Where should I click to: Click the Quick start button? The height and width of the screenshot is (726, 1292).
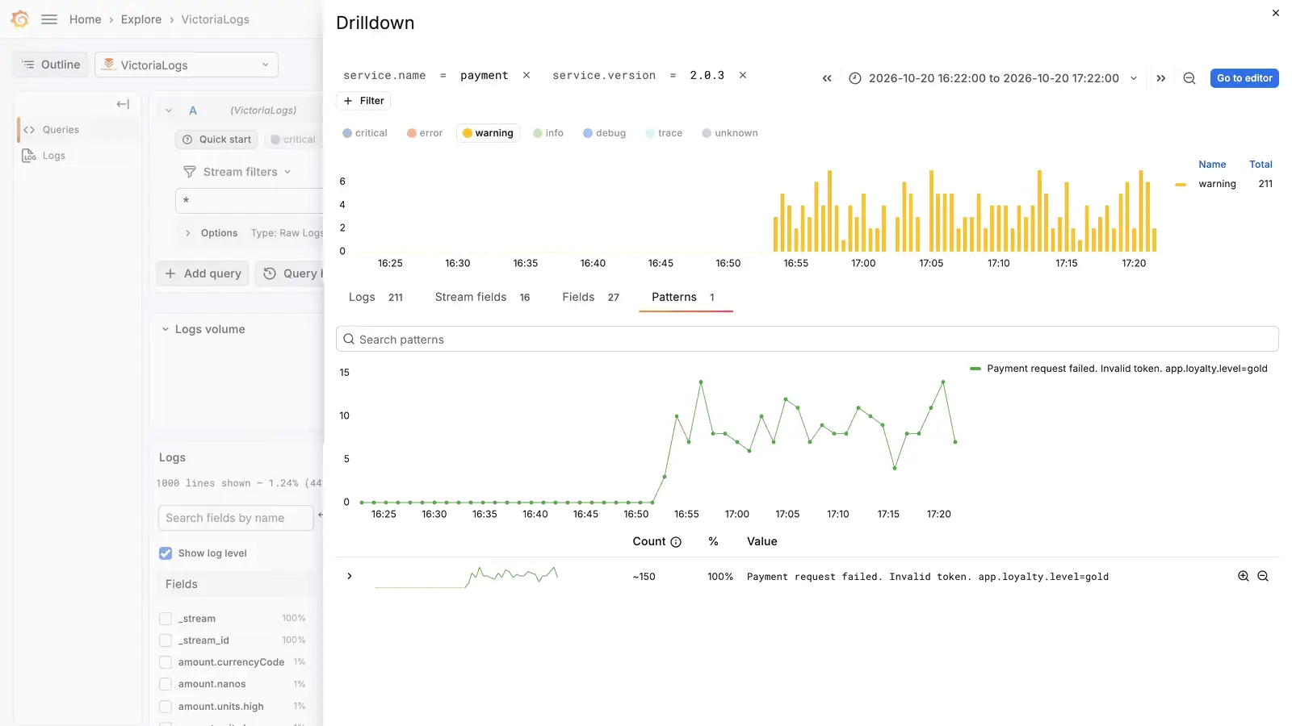coord(216,140)
